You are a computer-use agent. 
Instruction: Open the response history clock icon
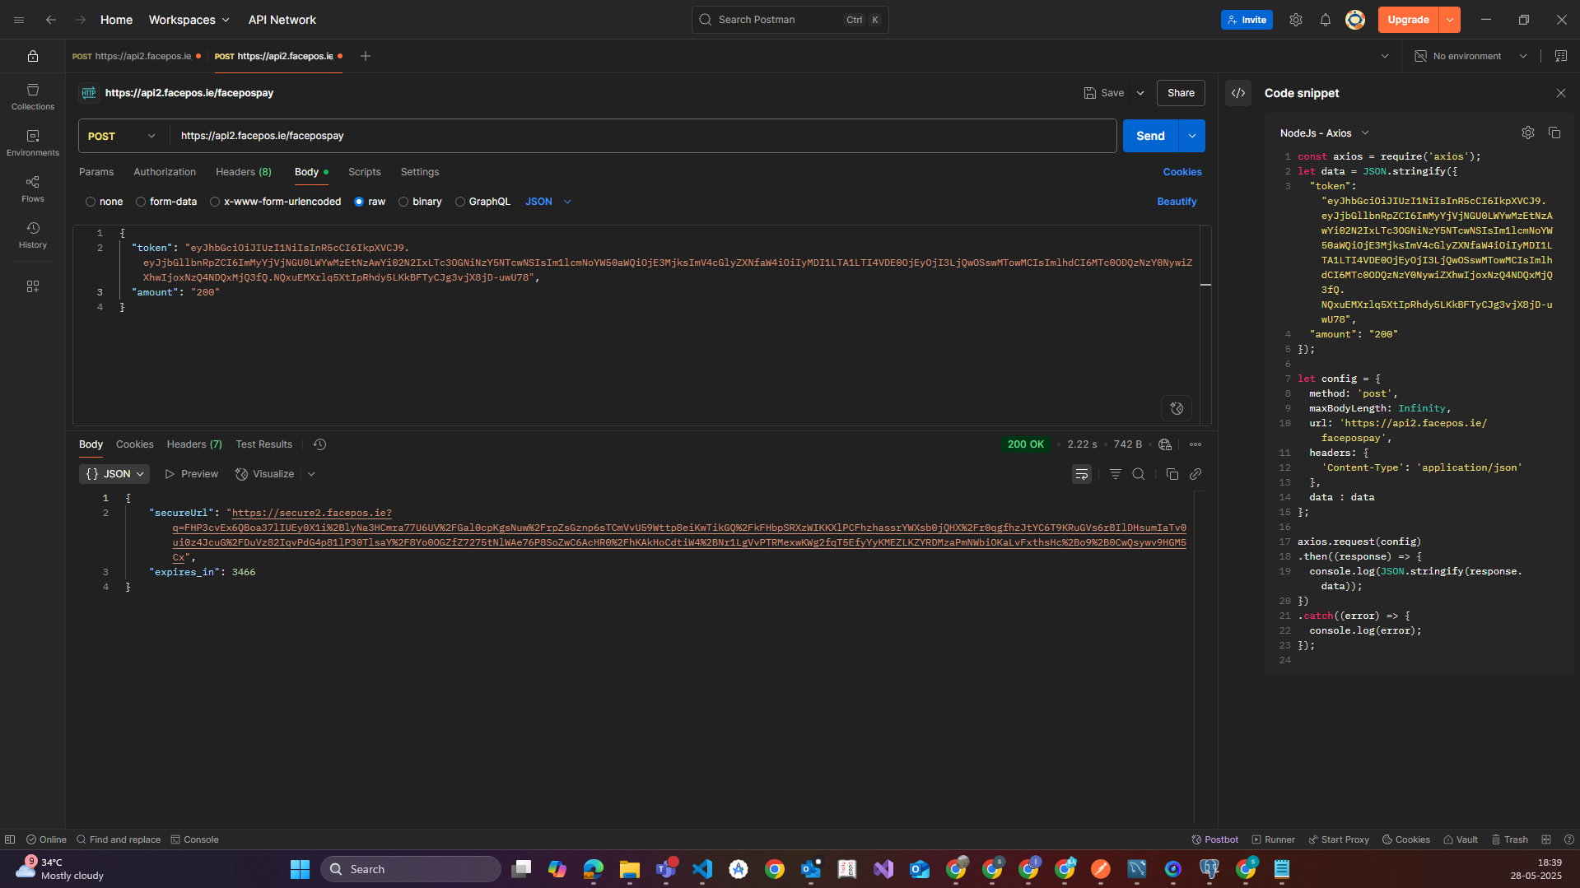coord(320,444)
